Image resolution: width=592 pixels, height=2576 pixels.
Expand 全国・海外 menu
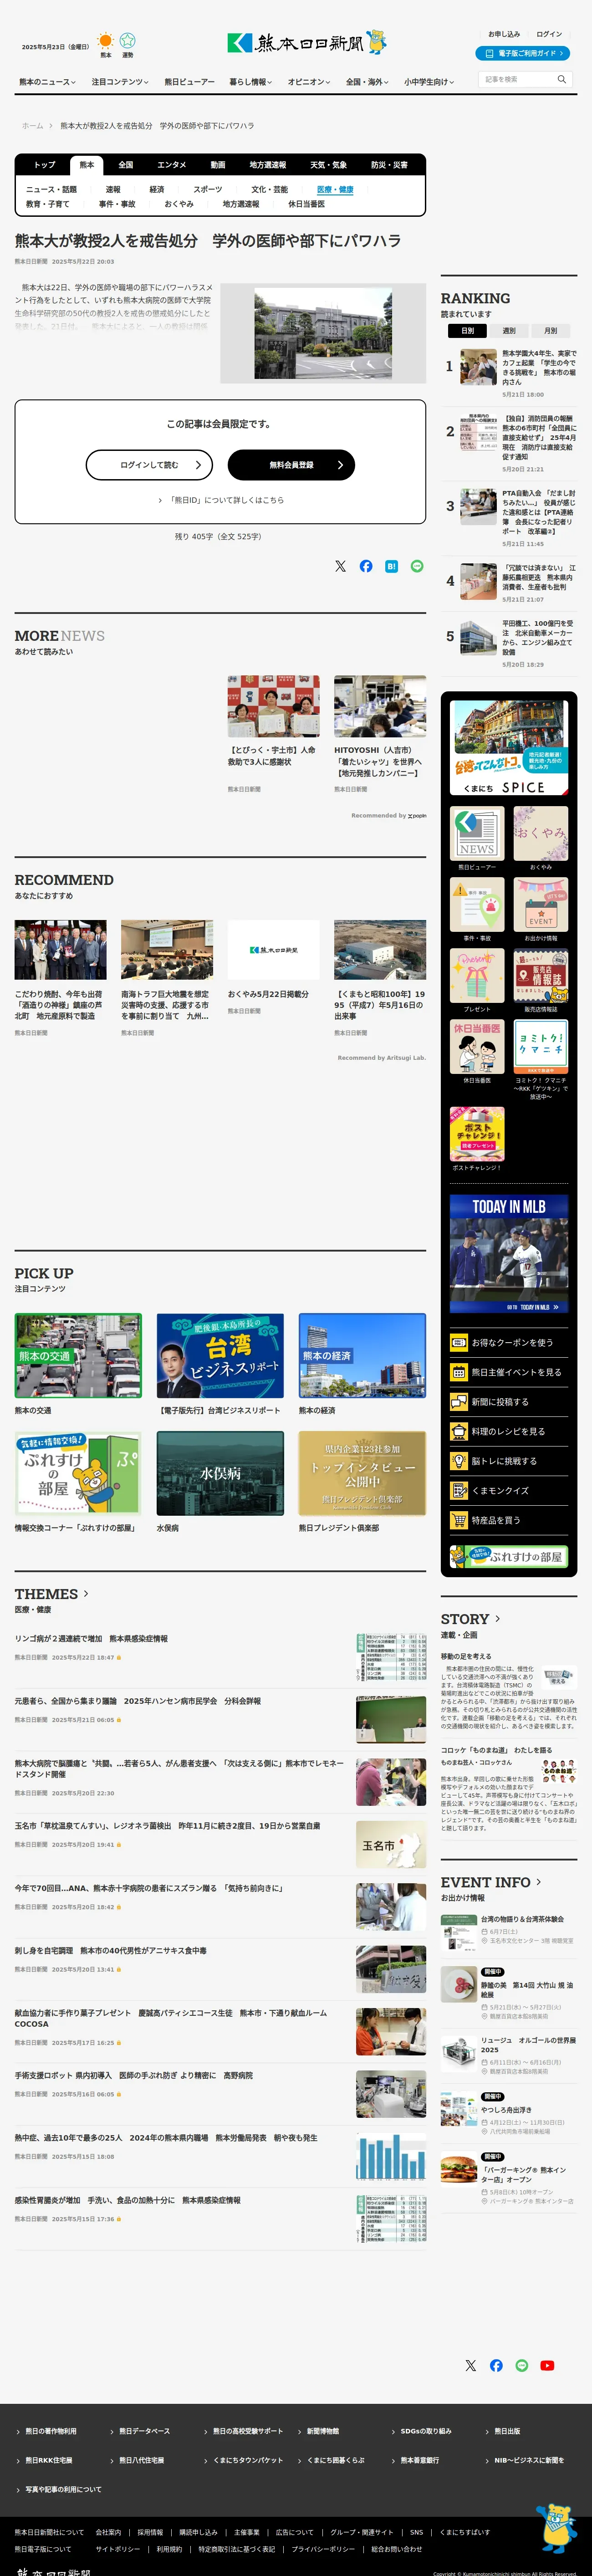367,82
